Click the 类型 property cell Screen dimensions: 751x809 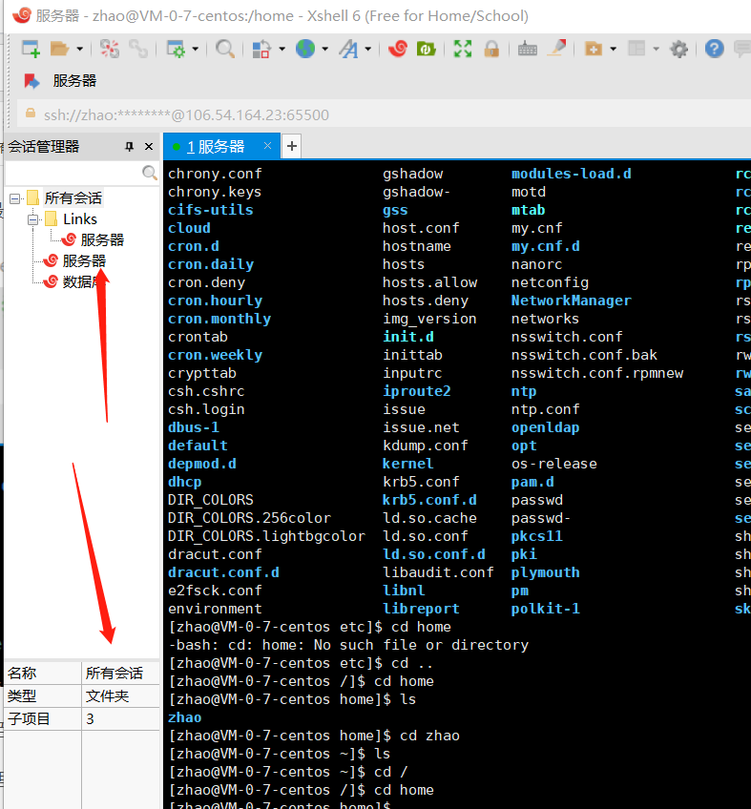tap(43, 696)
